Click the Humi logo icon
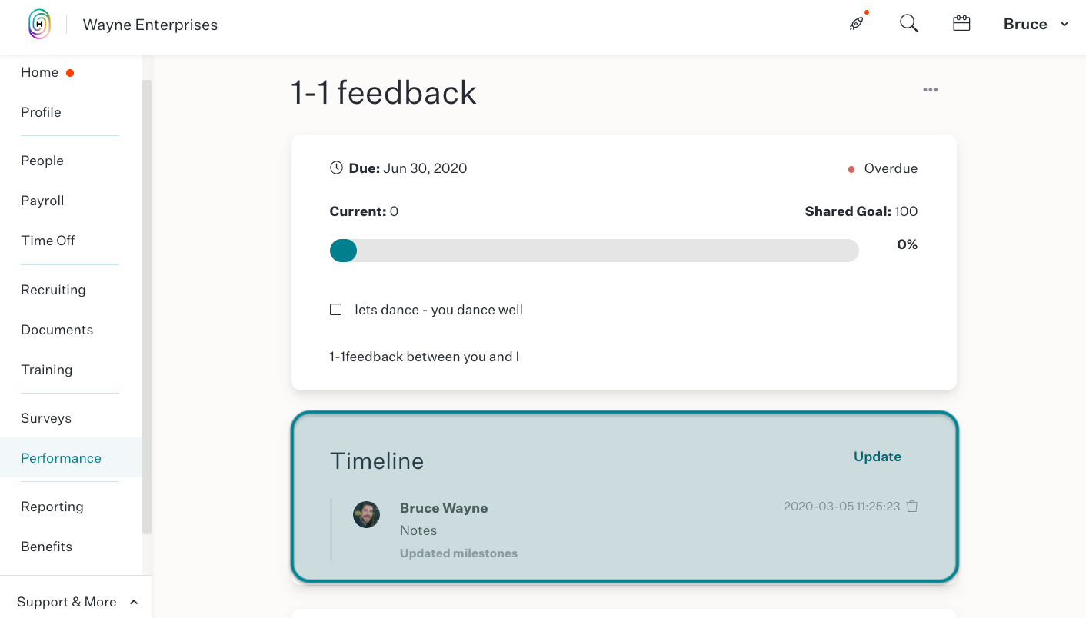Image resolution: width=1086 pixels, height=618 pixels. [39, 25]
